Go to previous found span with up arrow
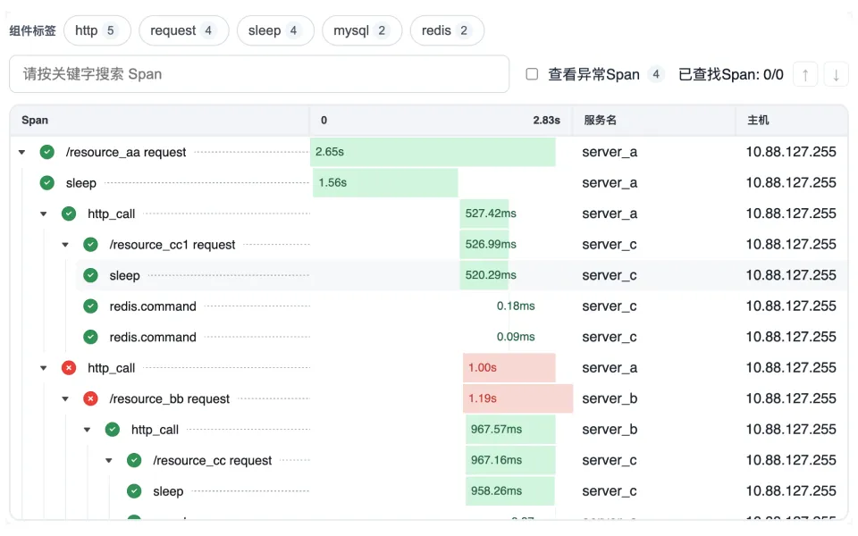Screen dimensions: 858x536 pos(805,74)
